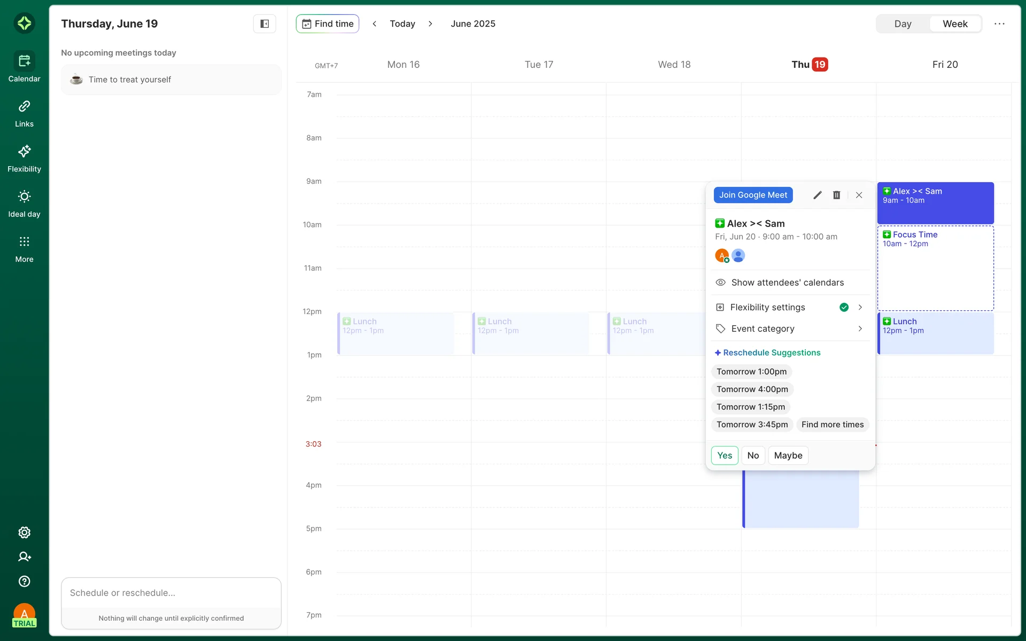Open the Links sidebar section
Image resolution: width=1026 pixels, height=641 pixels.
coord(24,113)
